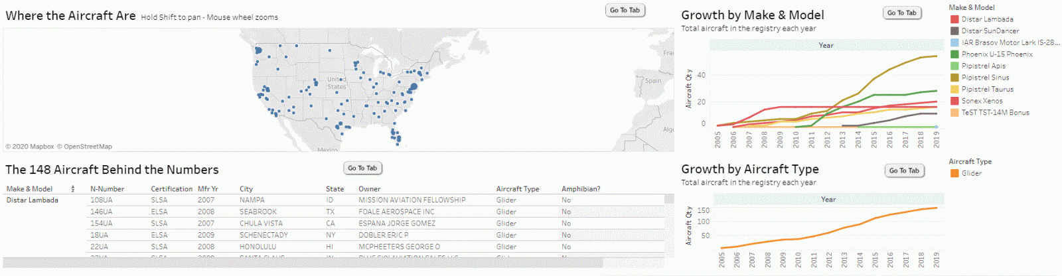Select the 108UA row N-Number cell
Screen dimensions: 1062x276
tap(102, 200)
